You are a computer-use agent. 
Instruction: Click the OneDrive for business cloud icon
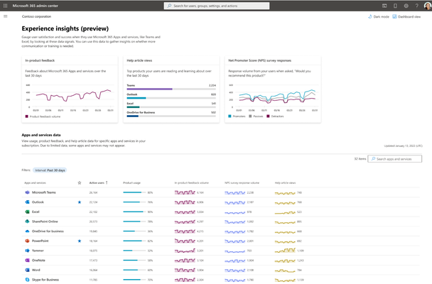(27, 231)
